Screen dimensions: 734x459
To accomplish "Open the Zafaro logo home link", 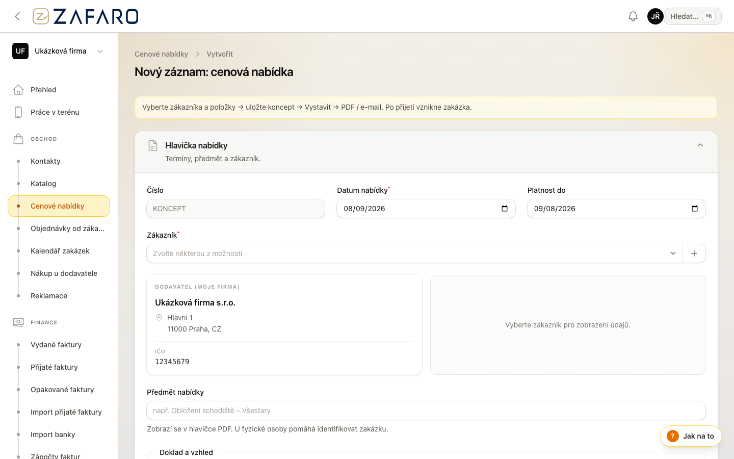I will tap(86, 16).
